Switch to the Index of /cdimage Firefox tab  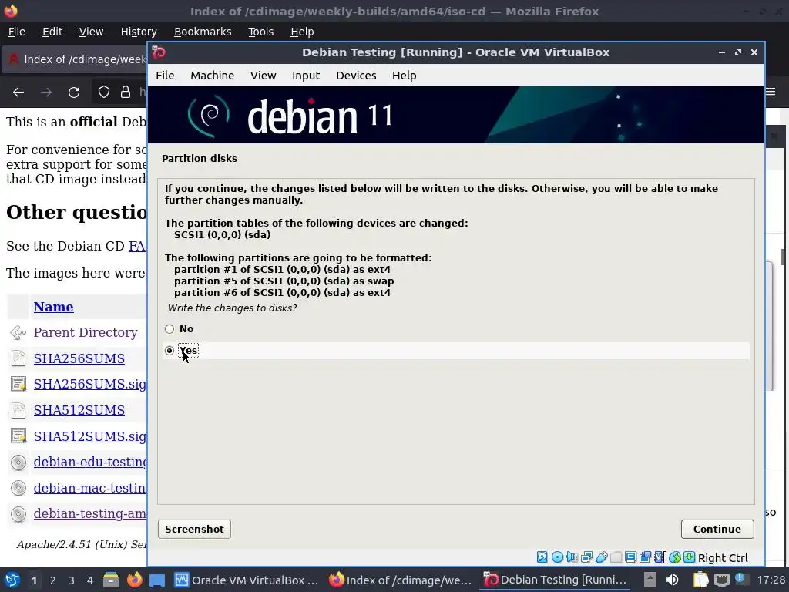(x=76, y=59)
